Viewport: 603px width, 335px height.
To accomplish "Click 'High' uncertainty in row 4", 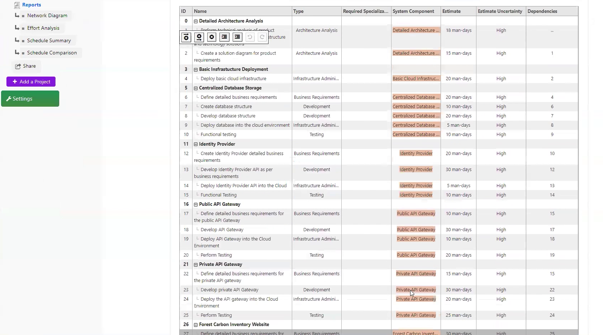I will [x=501, y=79].
